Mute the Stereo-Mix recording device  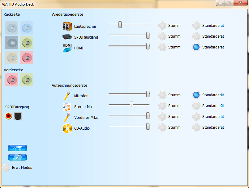click(x=162, y=106)
